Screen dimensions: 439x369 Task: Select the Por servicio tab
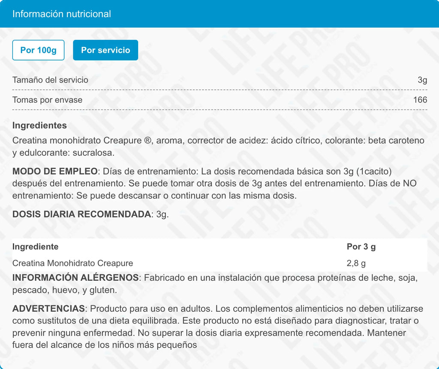(105, 50)
